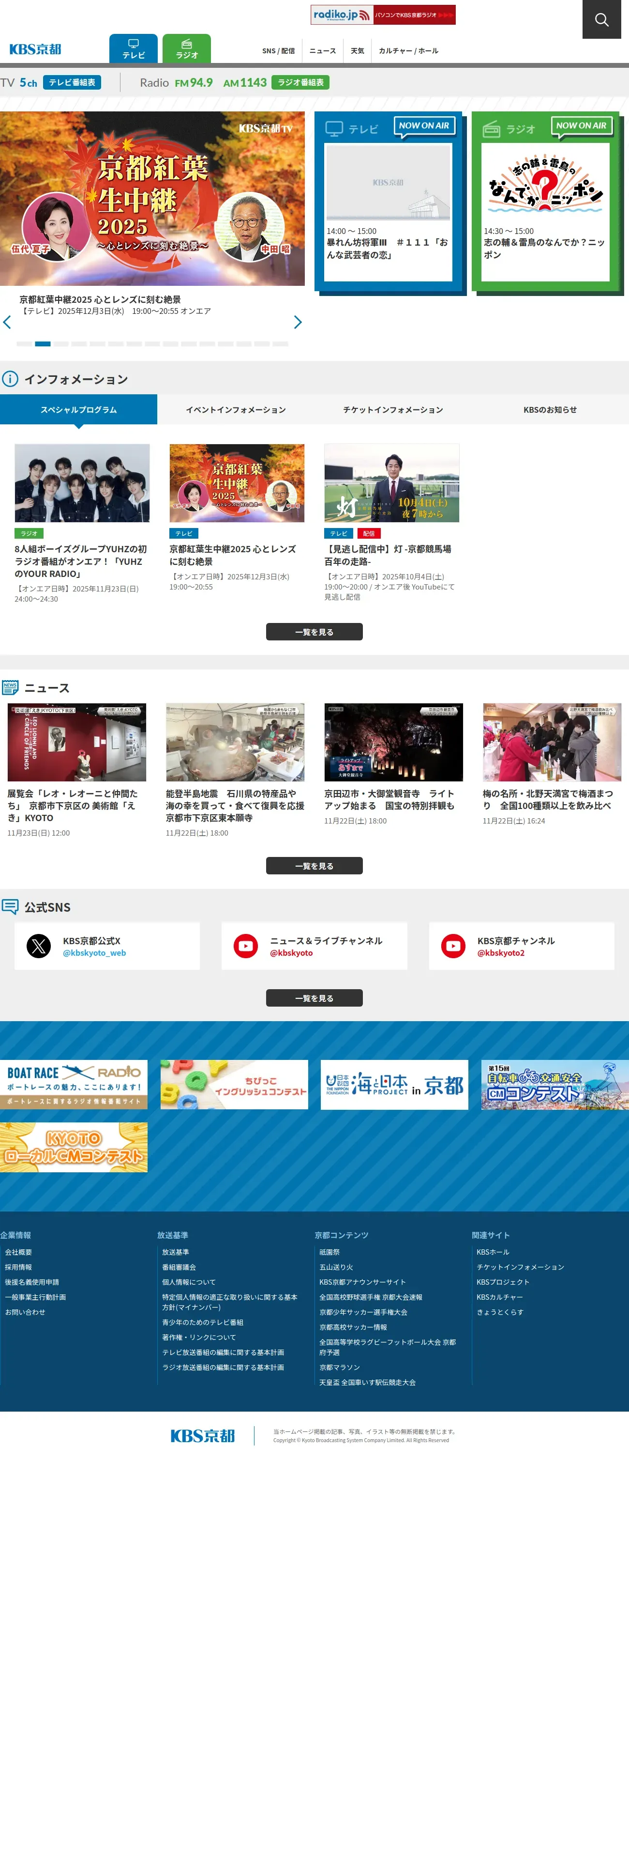Open 番組審議会 footer link
The width and height of the screenshot is (629, 1866).
coord(179,1268)
